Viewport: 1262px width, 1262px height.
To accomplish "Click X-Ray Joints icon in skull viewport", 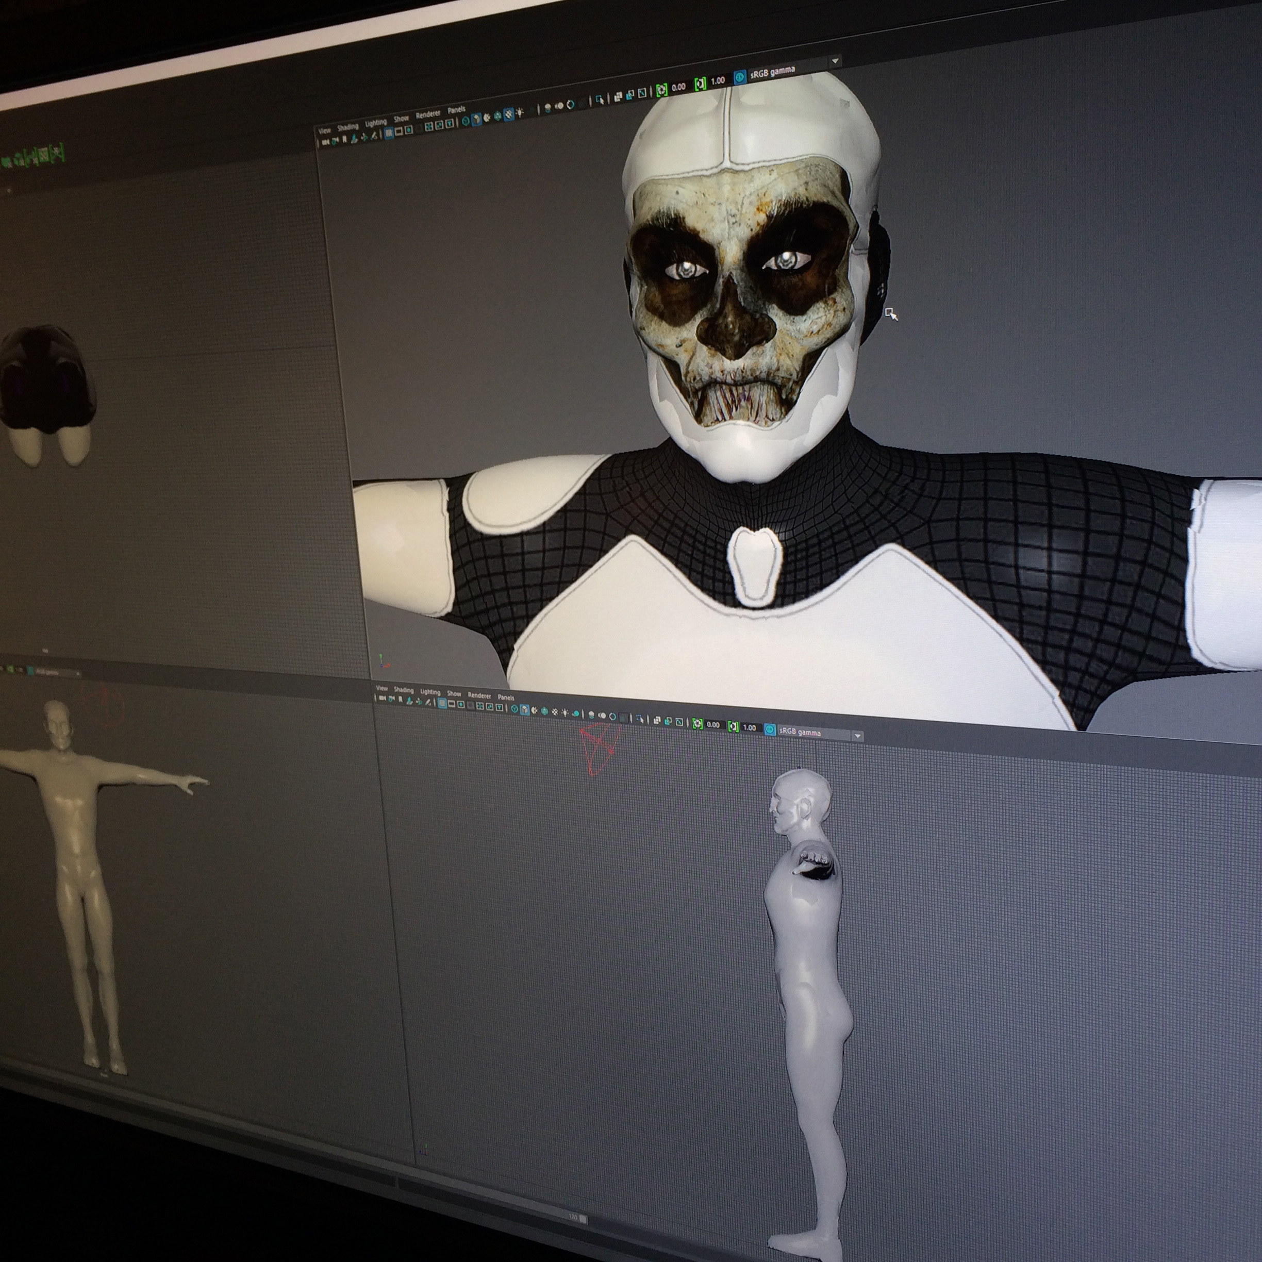I will 642,93.
